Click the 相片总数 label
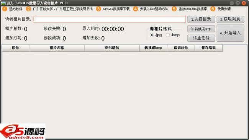 tap(14, 29)
